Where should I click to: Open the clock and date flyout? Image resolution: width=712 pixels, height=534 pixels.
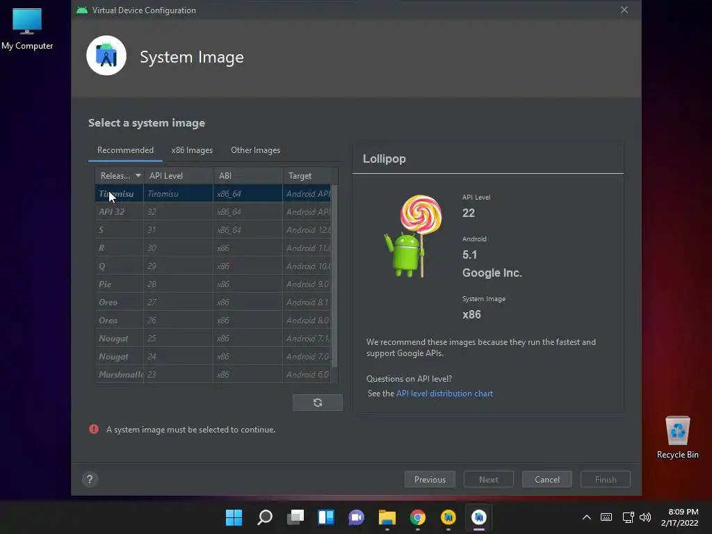(680, 517)
